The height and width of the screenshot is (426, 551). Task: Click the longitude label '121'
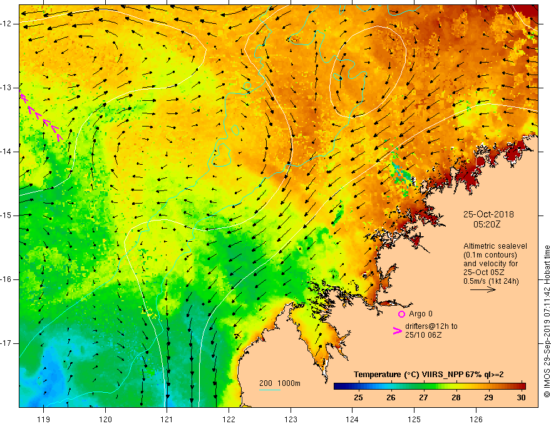coord(167,419)
